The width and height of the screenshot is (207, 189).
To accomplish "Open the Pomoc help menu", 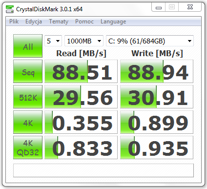I will (84, 21).
